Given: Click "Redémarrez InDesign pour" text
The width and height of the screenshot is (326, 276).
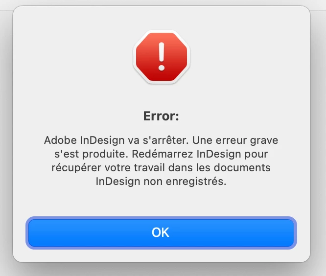Looking at the screenshot, I should tap(200, 154).
